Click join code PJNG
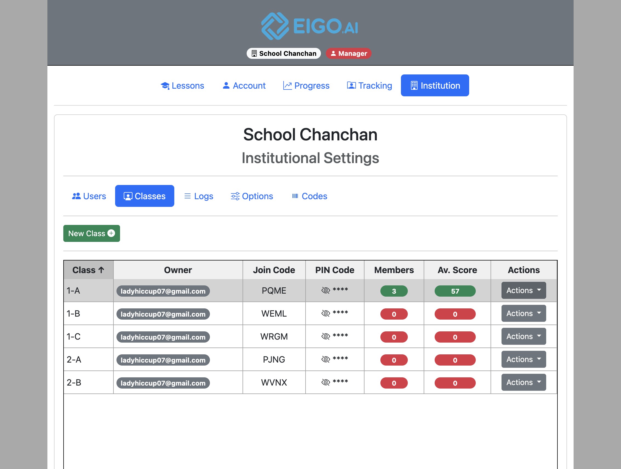Screen dimensions: 621x469 pos(274,359)
